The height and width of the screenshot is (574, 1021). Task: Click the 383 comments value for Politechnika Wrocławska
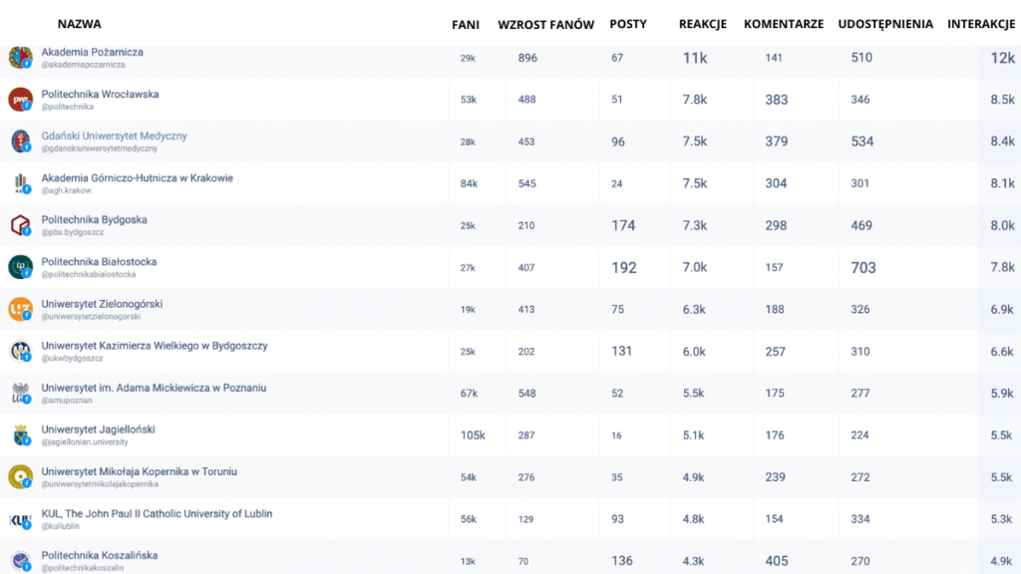[x=776, y=100]
